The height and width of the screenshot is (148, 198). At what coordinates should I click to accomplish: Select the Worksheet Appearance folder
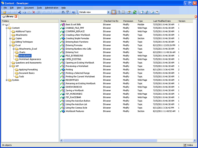30,59
